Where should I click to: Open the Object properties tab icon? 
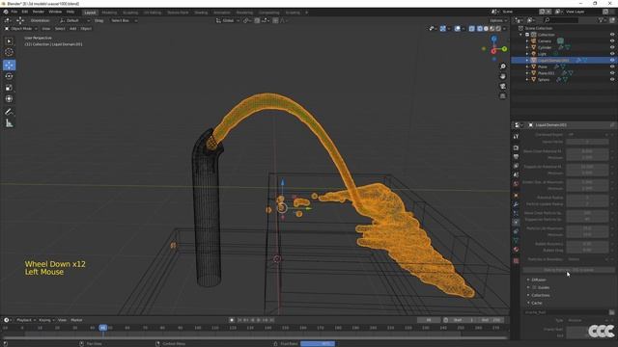click(x=516, y=195)
